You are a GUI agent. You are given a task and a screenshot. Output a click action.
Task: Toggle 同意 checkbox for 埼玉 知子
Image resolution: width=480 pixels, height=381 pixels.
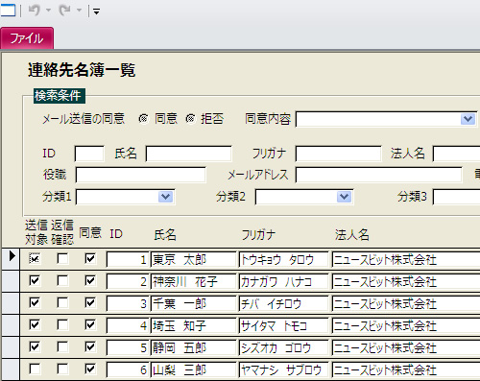coord(90,325)
